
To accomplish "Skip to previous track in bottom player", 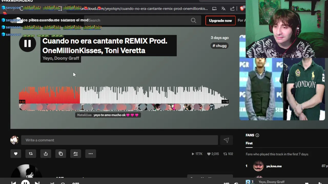I will tap(14, 183).
